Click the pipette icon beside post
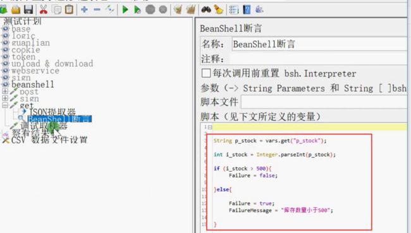Screen dimensions: 411x233 (14, 92)
